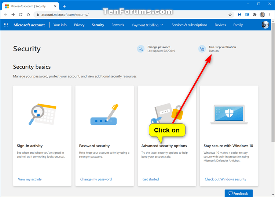Image resolution: width=275 pixels, height=197 pixels.
Task: Open Services & subscriptions
Action: tap(189, 25)
